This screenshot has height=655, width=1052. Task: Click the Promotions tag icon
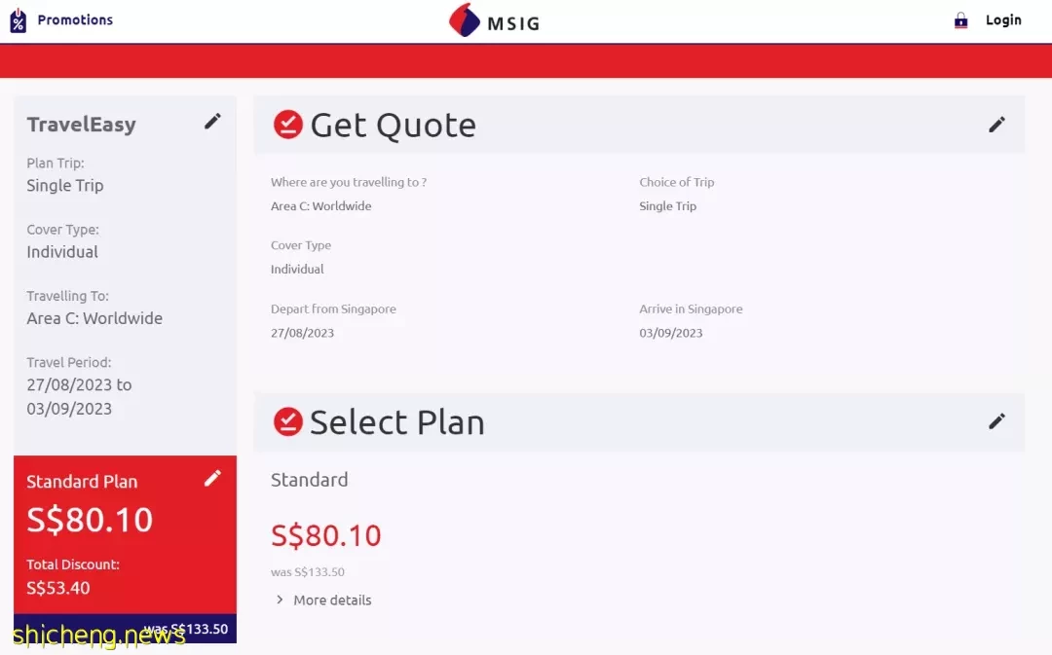pos(19,20)
